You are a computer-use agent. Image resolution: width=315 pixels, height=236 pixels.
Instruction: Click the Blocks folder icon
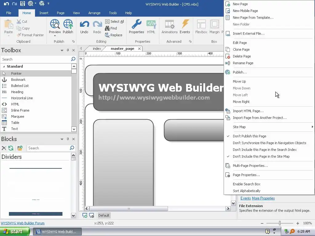(20, 148)
